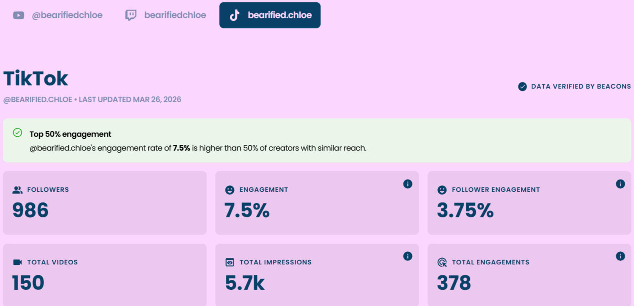Show Total Impressions info tooltip icon
The width and height of the screenshot is (634, 306).
[407, 256]
